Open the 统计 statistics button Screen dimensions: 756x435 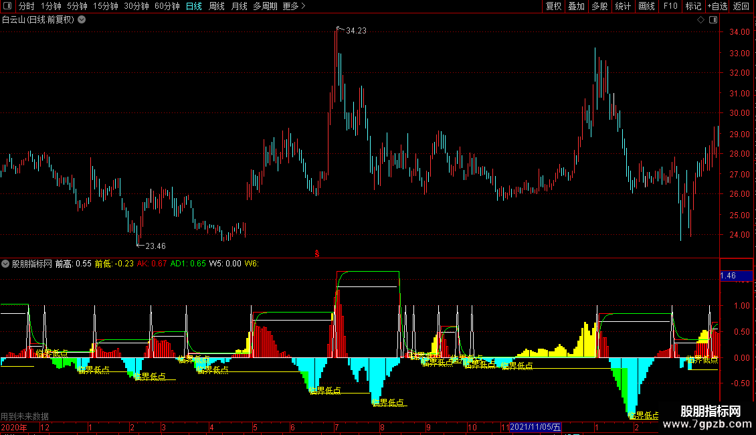pyautogui.click(x=623, y=6)
